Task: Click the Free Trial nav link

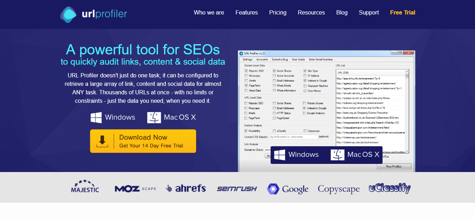Action: (402, 13)
